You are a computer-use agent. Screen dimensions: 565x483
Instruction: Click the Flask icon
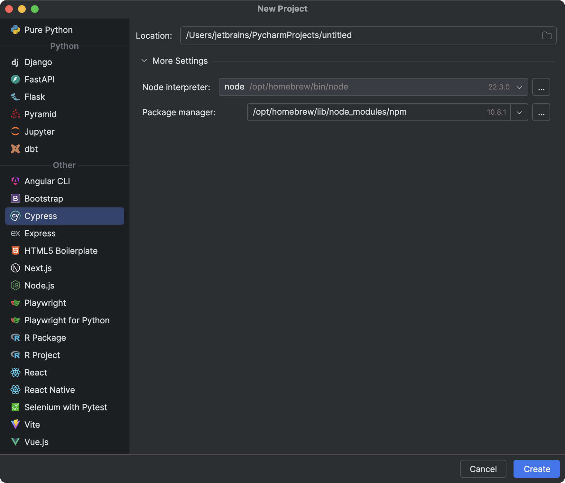pos(15,97)
